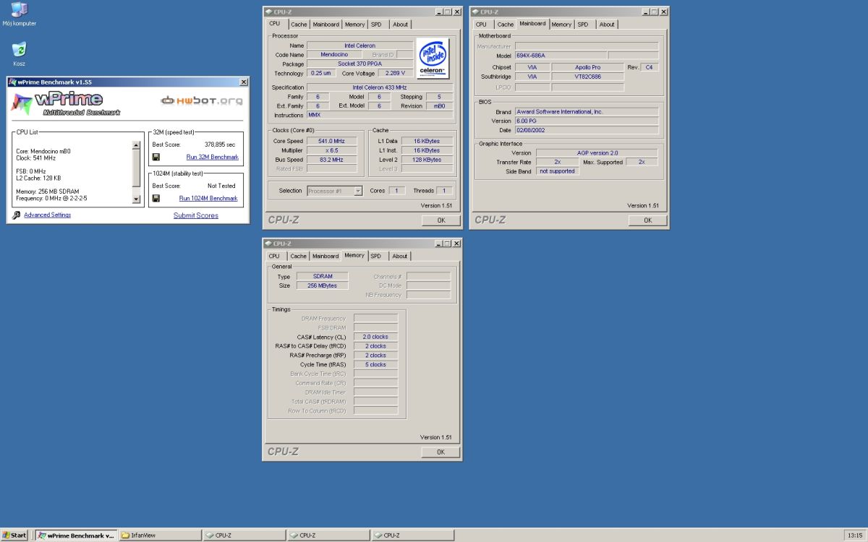Select Cache tab in CPU-Z Mainboard window
This screenshot has width=868, height=542.
(x=506, y=25)
